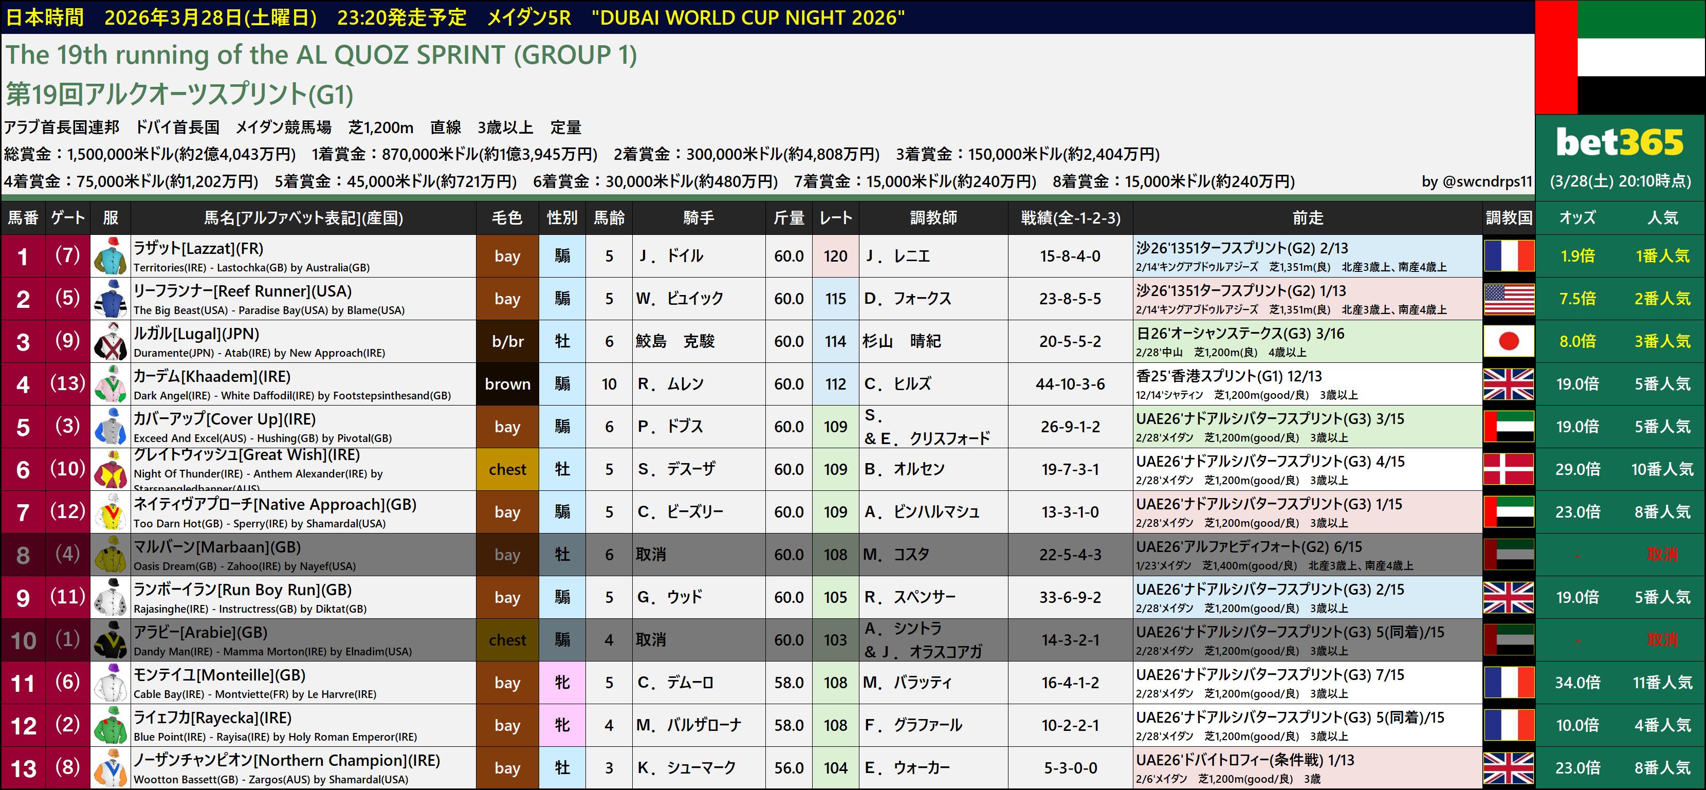Click the large UAE flag top right
The width and height of the screenshot is (1706, 790).
click(1620, 58)
